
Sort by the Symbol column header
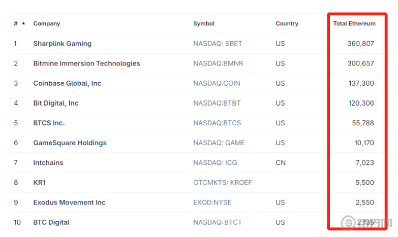click(204, 23)
